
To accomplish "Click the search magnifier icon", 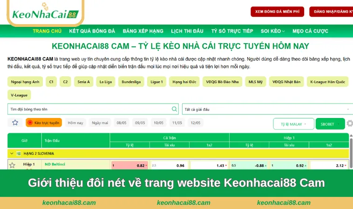I will click(x=174, y=109).
